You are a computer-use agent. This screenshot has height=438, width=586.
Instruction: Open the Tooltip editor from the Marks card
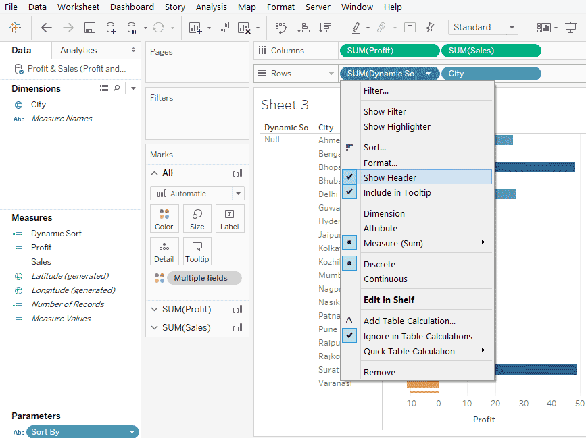(x=197, y=250)
